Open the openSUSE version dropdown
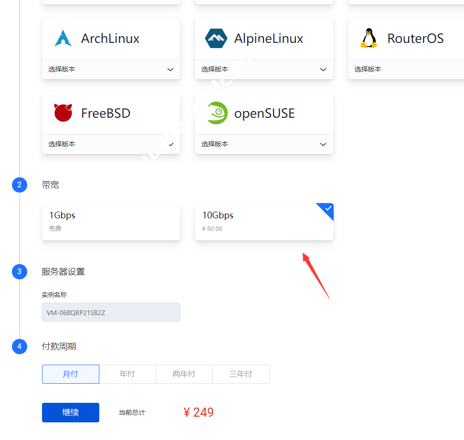Image resolution: width=464 pixels, height=440 pixels. pos(264,144)
